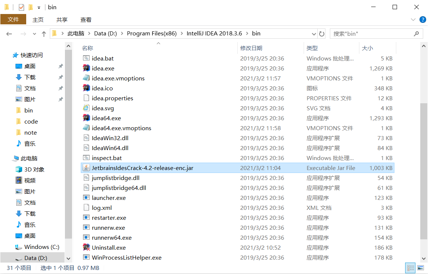Click the JetbrainsIdesCrack jar file icon
Screen dimensions: 428x274
click(x=86, y=168)
